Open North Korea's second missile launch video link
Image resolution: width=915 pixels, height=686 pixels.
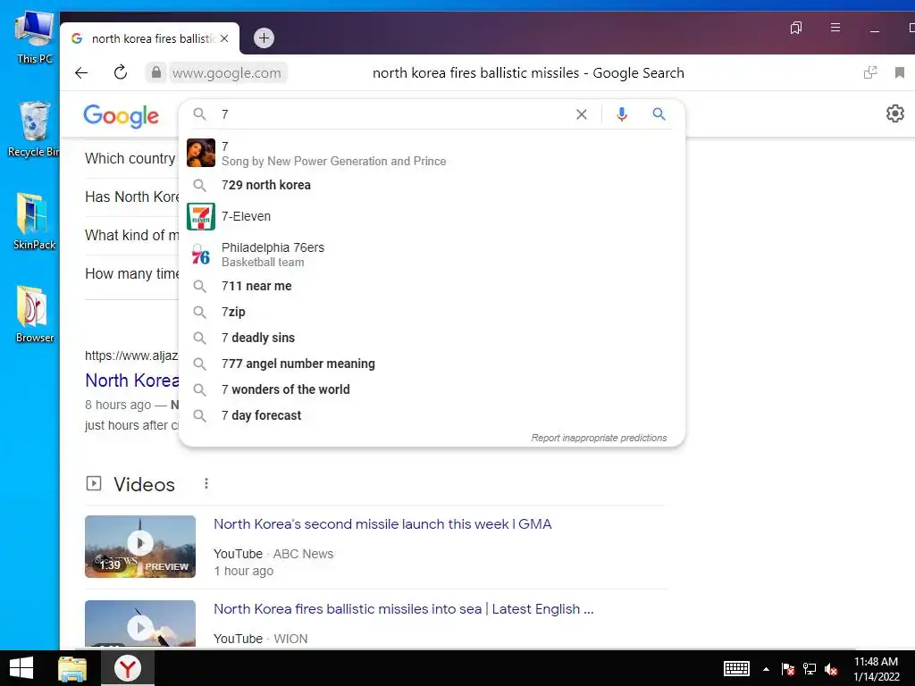(x=382, y=523)
